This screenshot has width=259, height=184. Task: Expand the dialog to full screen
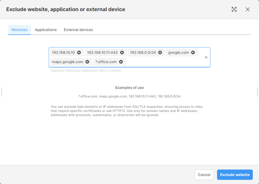click(234, 9)
